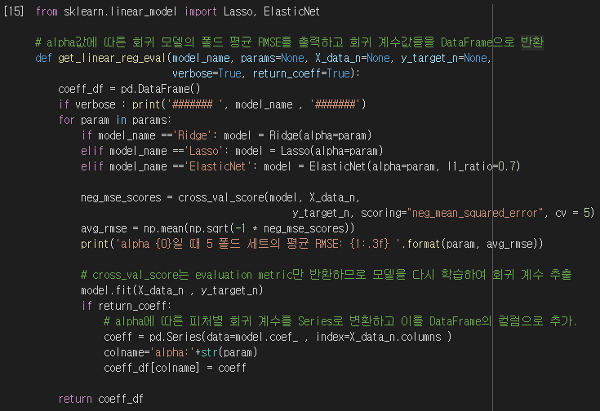Click the line 'model.fit(X_data_n , y_target_n)'

coord(171,290)
